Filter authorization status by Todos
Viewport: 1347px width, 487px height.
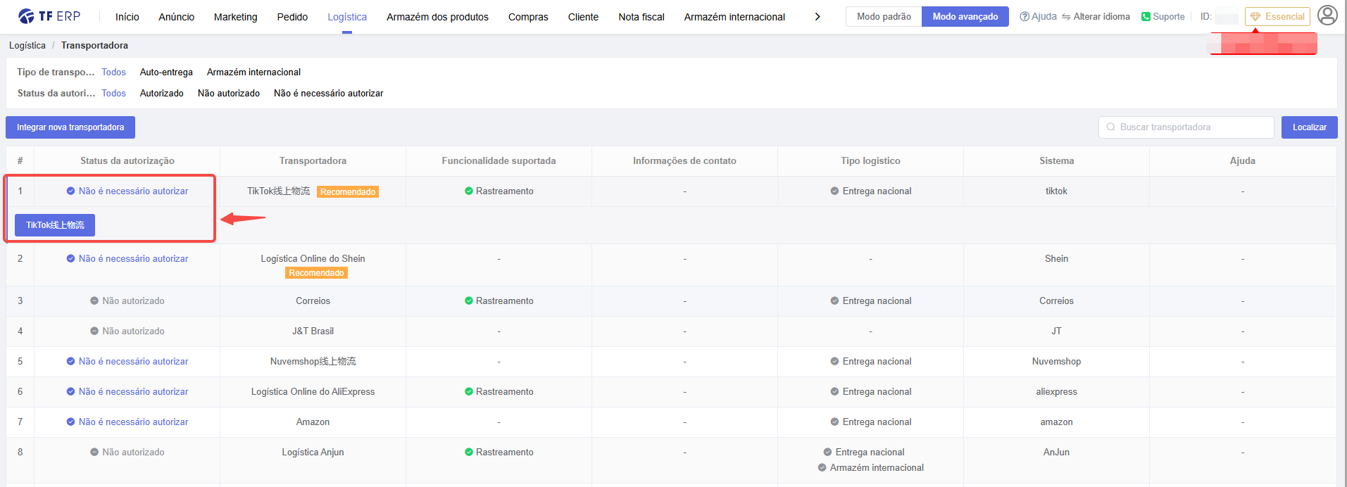coord(113,94)
